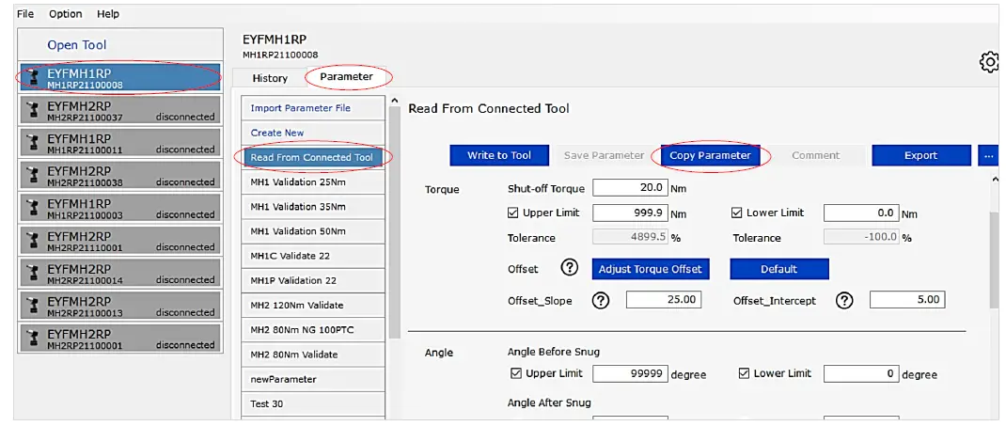
Task: Open the Option menu
Action: point(66,14)
